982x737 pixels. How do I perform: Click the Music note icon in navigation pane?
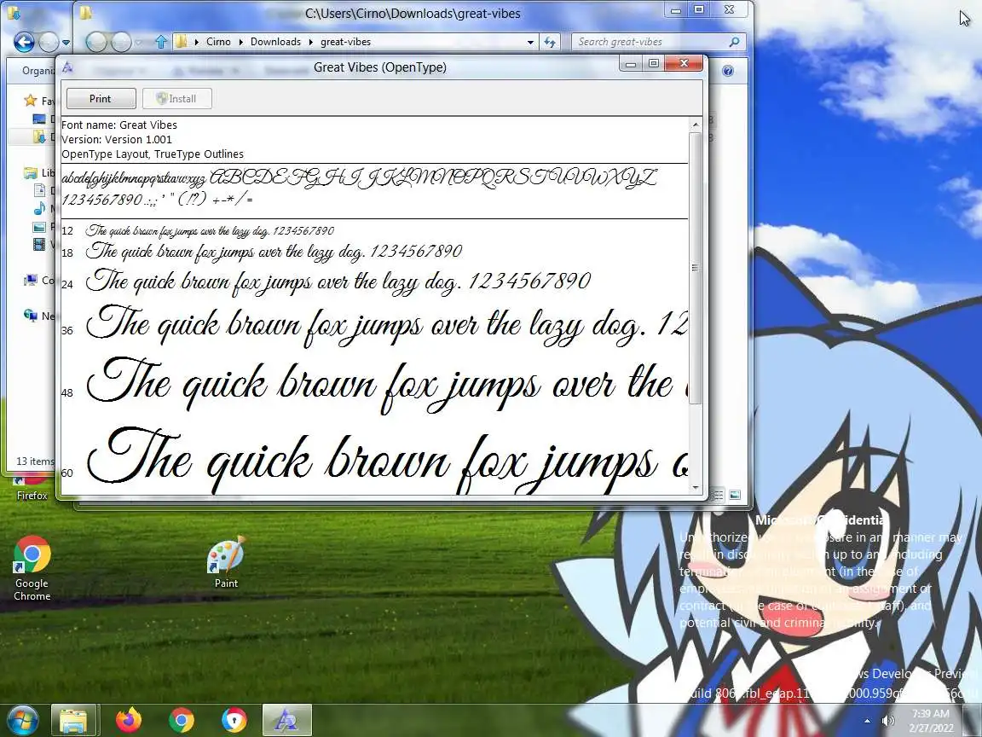pos(39,208)
